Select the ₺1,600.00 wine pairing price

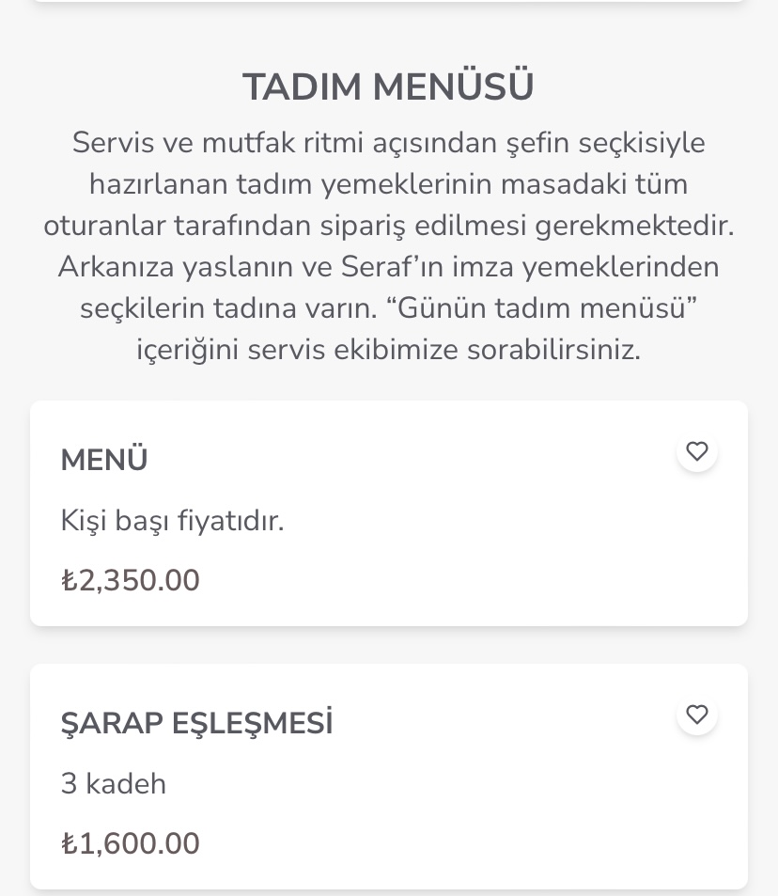coord(131,842)
